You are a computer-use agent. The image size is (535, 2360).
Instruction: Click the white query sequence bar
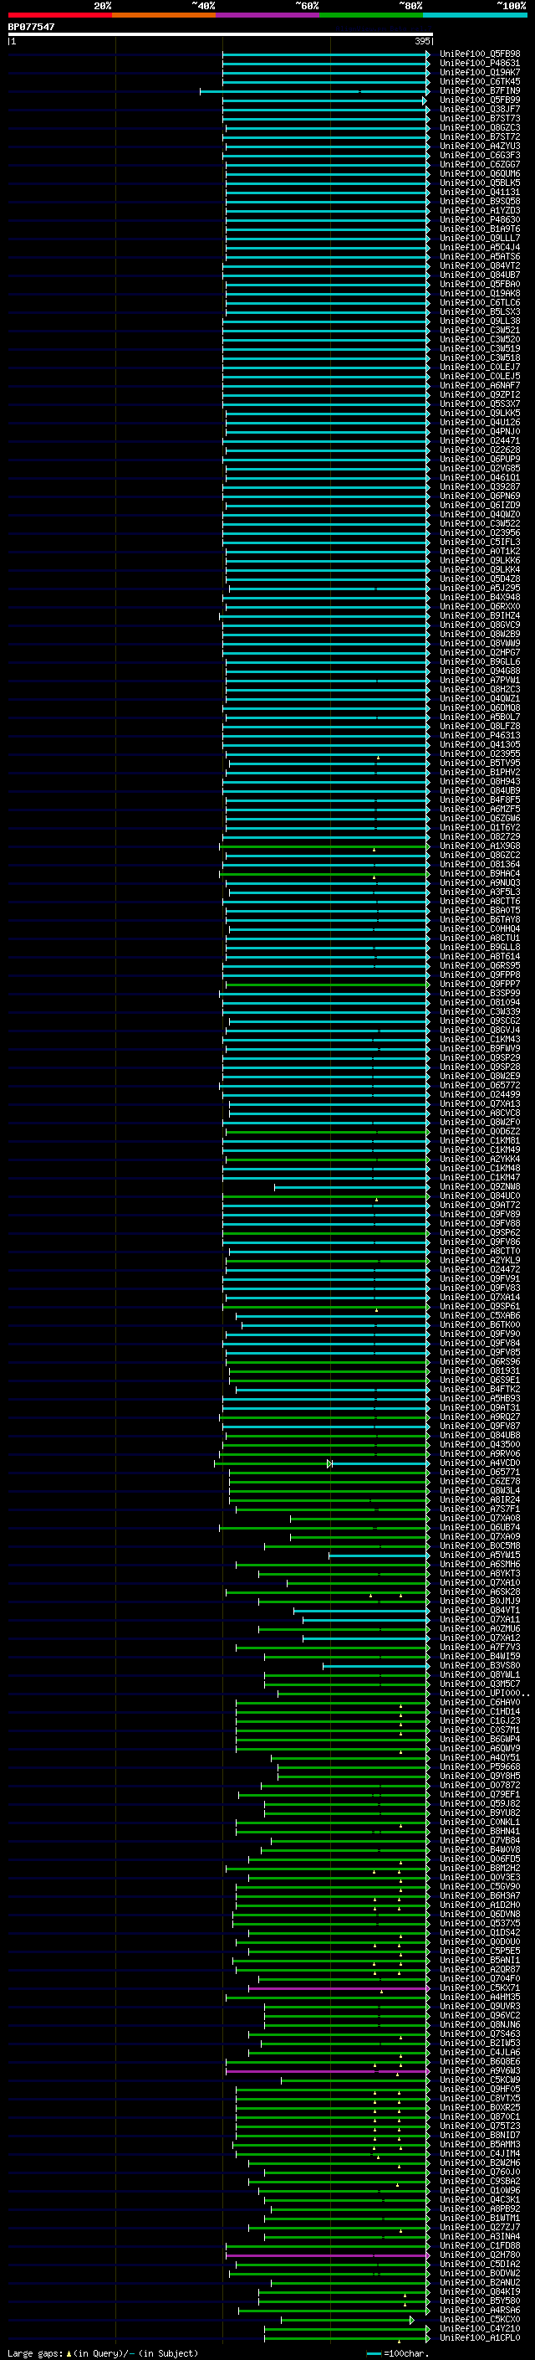tap(220, 33)
